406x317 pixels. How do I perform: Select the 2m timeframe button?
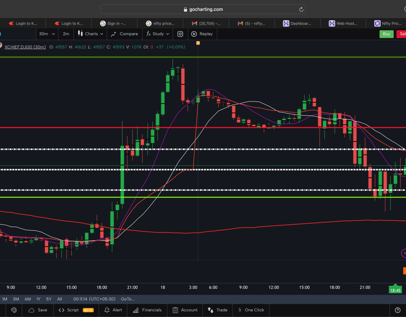66,34
